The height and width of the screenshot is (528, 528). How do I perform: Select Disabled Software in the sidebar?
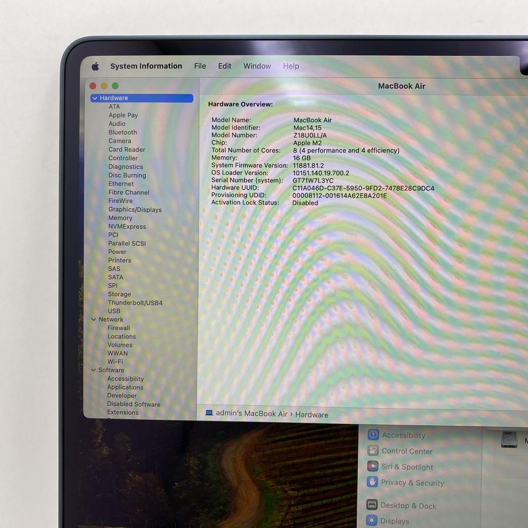pos(133,404)
